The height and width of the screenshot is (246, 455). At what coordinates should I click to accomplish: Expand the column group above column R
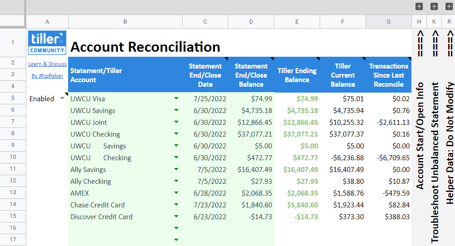click(x=449, y=6)
